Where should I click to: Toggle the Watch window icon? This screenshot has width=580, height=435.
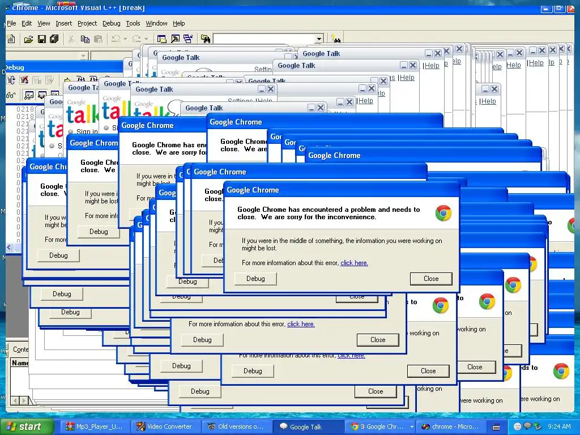[29, 95]
